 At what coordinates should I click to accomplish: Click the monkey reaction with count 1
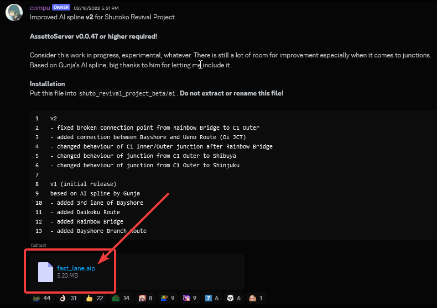[x=256, y=298]
